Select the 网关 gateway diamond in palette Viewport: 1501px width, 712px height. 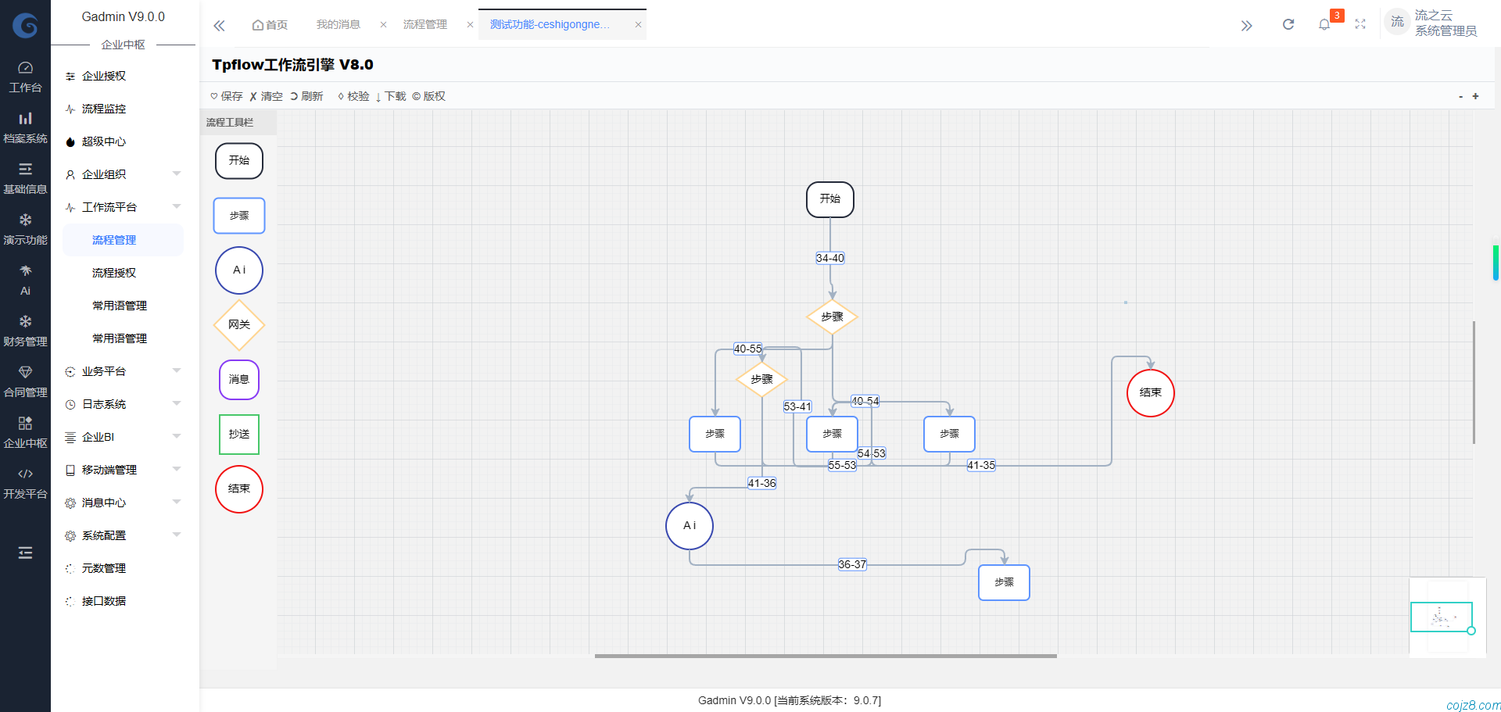point(238,325)
